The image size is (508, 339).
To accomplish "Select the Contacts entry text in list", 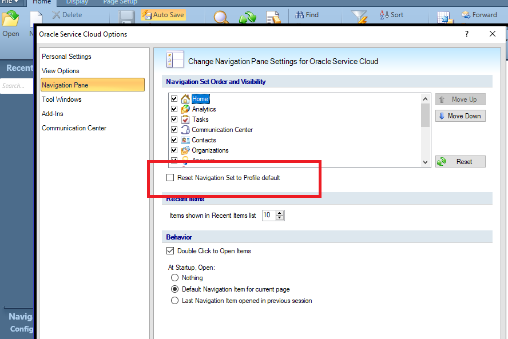I will click(204, 140).
